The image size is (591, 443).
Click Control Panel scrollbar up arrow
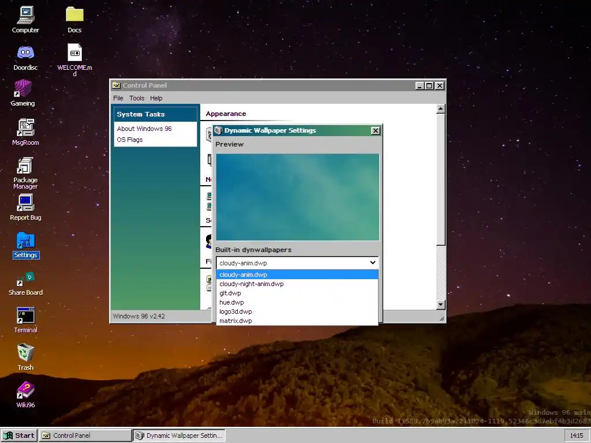point(440,109)
